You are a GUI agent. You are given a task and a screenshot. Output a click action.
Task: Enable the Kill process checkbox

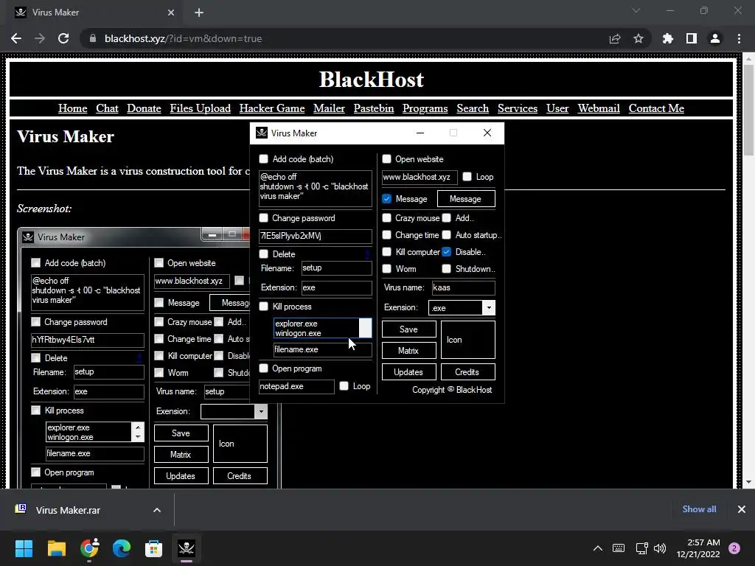pos(263,307)
